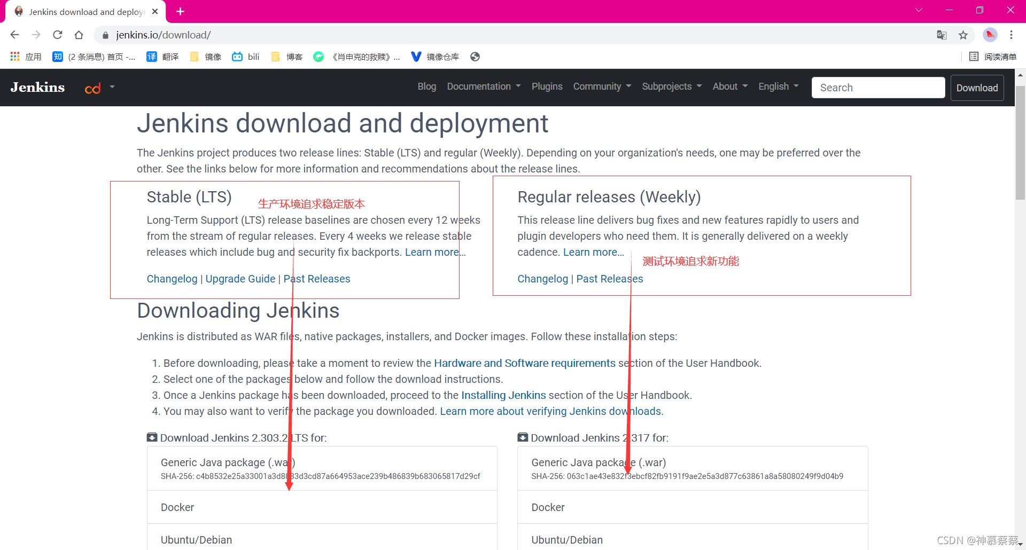Click the browser forward arrow
The height and width of the screenshot is (550, 1026).
pos(36,35)
